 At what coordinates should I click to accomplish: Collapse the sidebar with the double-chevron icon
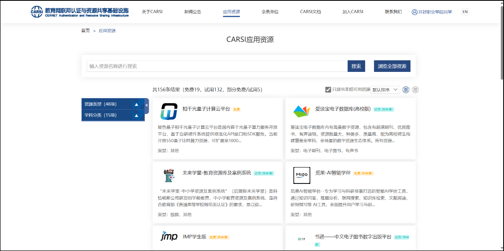(146, 105)
